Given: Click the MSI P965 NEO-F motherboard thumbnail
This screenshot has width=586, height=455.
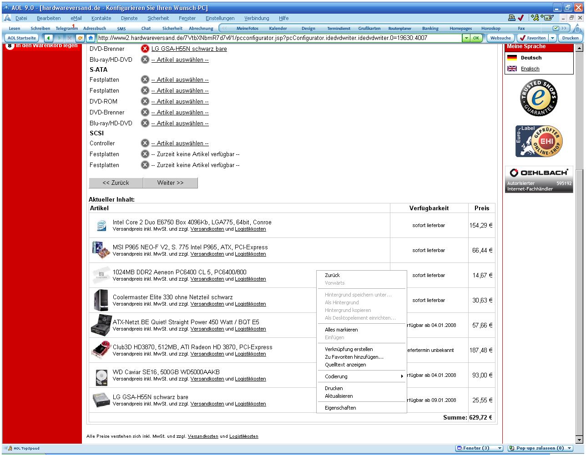Looking at the screenshot, I should 101,250.
